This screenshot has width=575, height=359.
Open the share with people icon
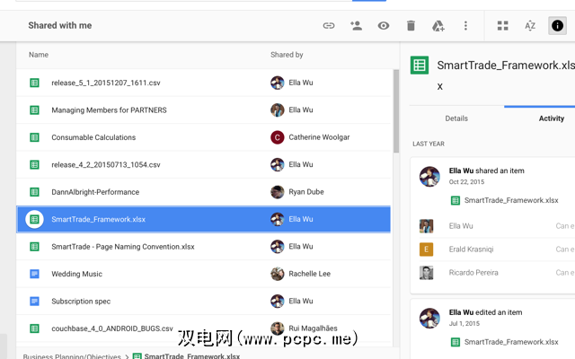[356, 26]
